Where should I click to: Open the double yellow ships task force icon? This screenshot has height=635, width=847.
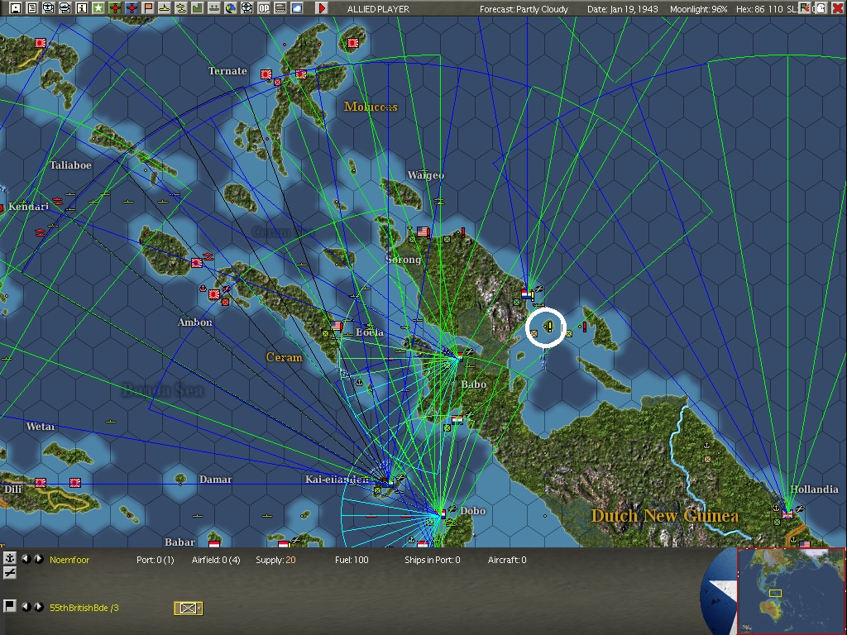(x=181, y=8)
